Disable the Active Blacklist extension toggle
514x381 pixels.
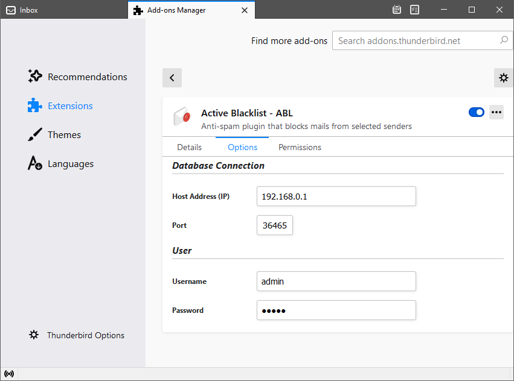point(477,112)
